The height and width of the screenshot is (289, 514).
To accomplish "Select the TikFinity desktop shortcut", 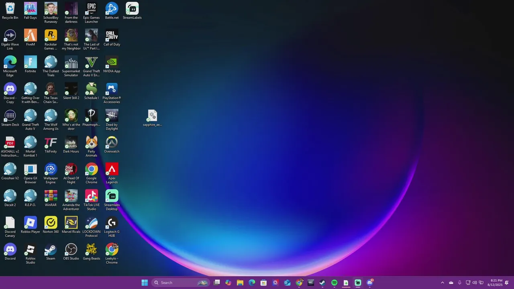I will tap(51, 145).
